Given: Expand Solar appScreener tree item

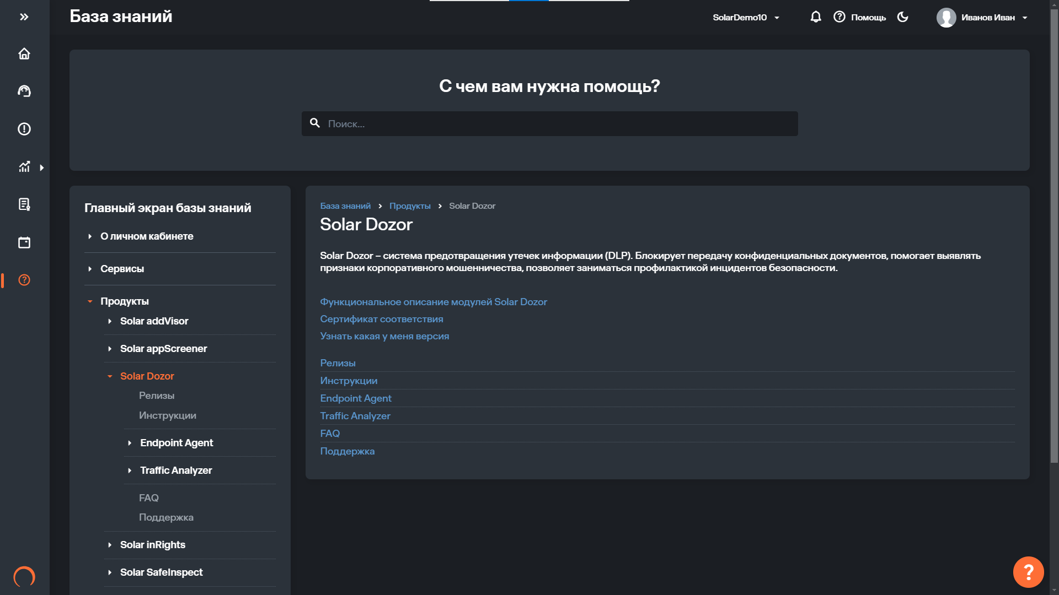Looking at the screenshot, I should (x=163, y=349).
